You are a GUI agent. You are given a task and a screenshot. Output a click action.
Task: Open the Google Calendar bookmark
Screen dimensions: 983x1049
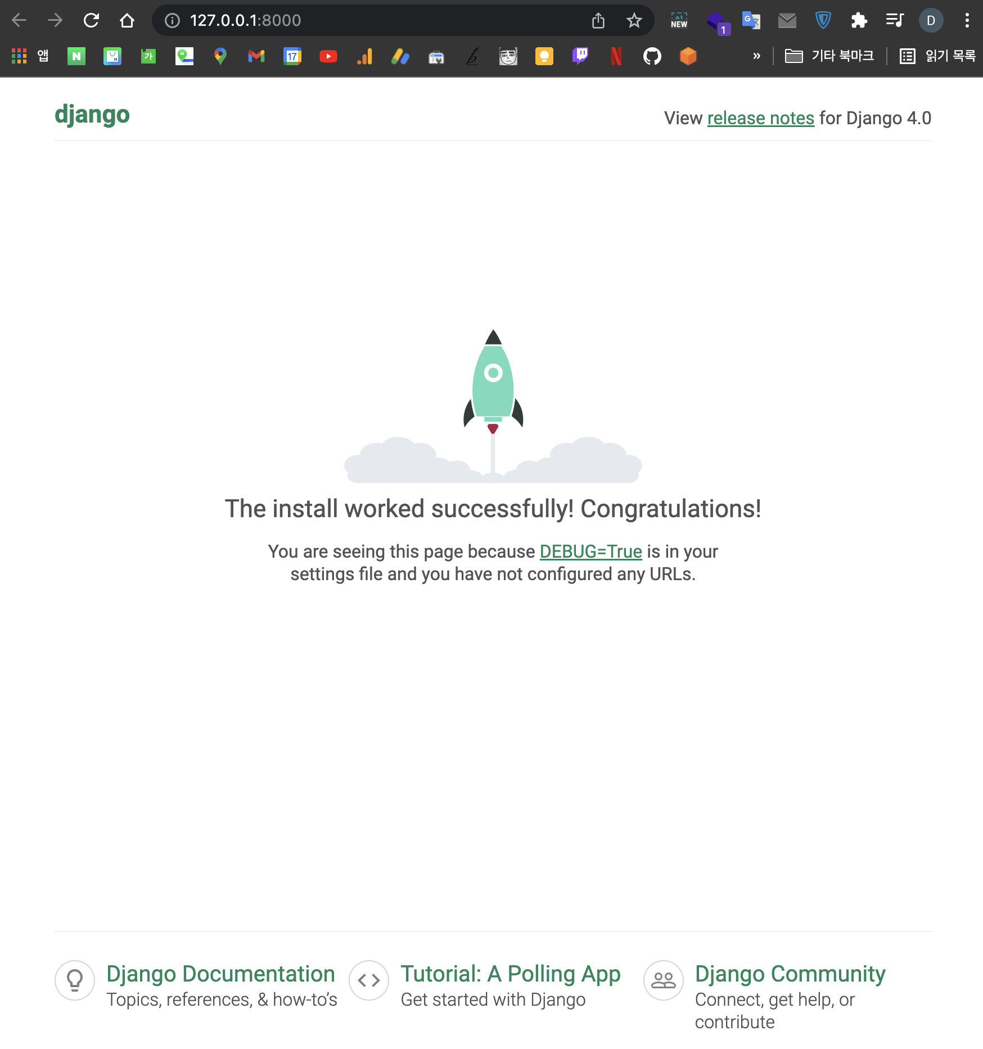[x=292, y=56]
